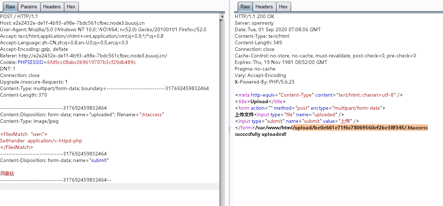
Task: Click the Upgrade-Insecure-Requests line
Action: point(34,82)
